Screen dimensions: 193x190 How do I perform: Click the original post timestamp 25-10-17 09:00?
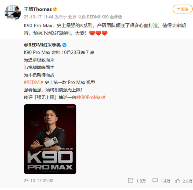pyautogui.click(x=38, y=181)
